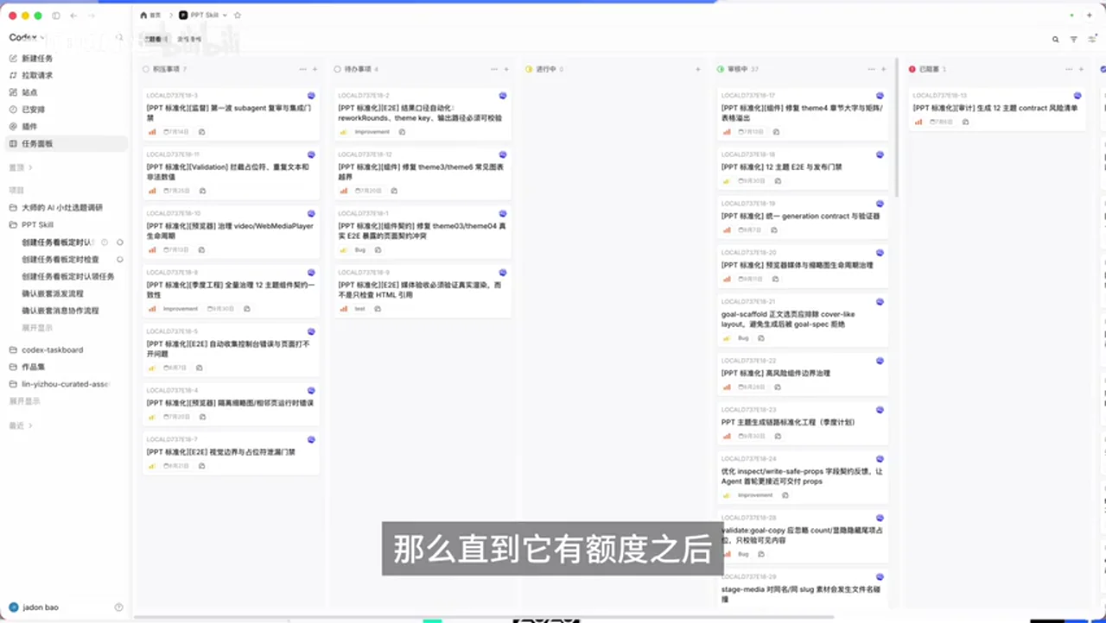Open card 治理 video/WebMediaPlayer 生命周期
This screenshot has height=623, width=1106.
click(231, 230)
